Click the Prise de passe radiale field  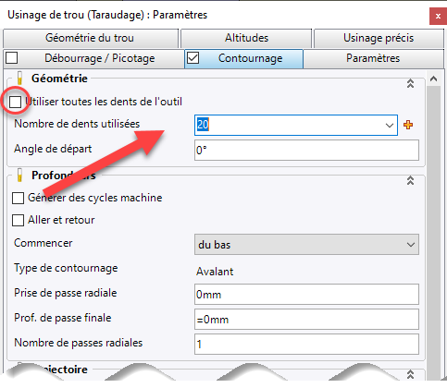click(x=306, y=295)
